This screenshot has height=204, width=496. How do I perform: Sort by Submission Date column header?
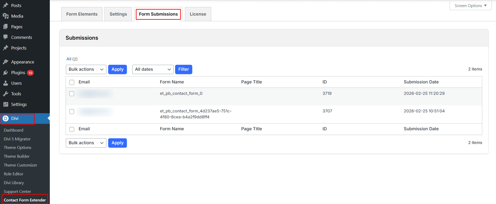pyautogui.click(x=421, y=82)
